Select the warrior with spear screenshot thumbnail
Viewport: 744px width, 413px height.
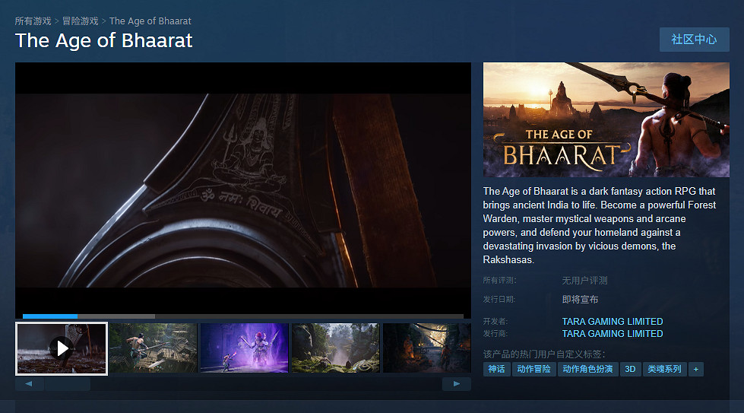(x=153, y=348)
